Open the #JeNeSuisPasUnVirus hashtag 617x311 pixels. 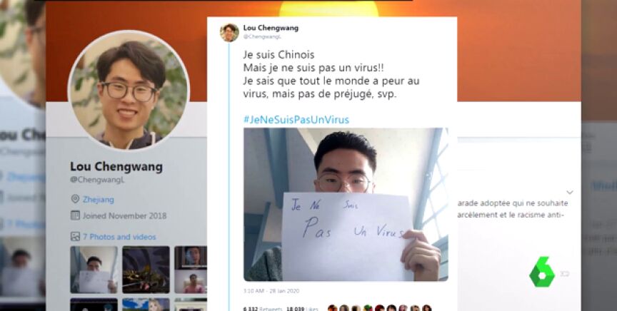click(x=296, y=120)
